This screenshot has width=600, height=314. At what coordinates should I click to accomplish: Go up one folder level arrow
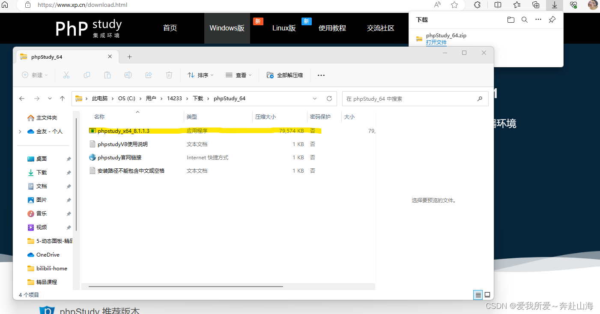coord(63,99)
